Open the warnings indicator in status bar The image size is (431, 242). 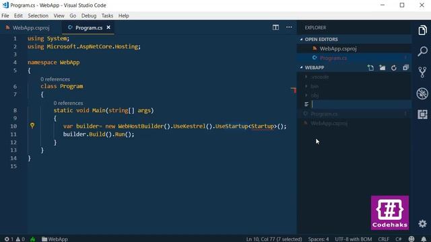click(20, 239)
